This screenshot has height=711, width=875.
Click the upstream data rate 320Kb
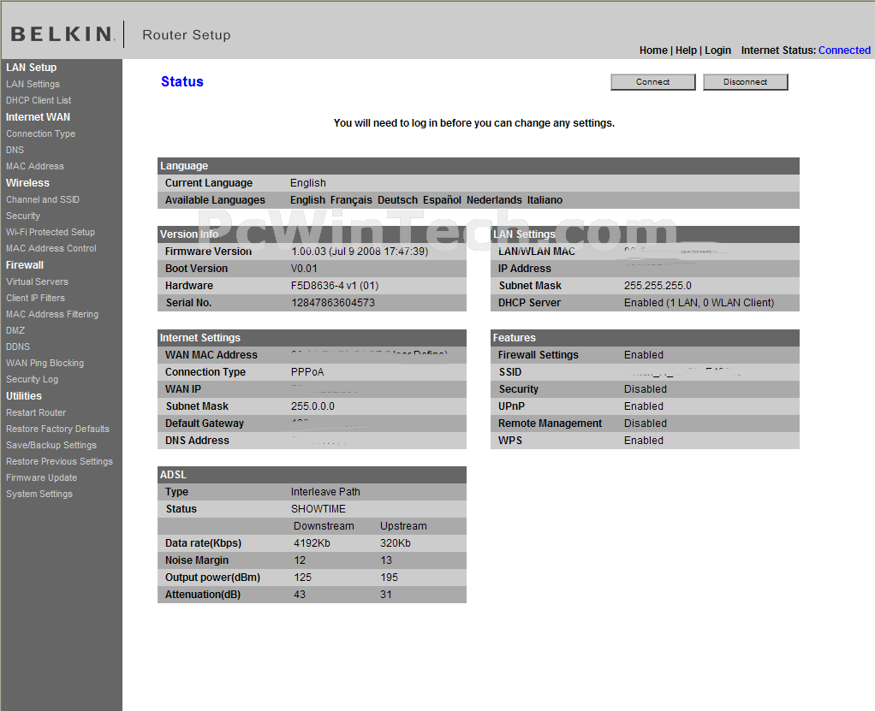395,543
